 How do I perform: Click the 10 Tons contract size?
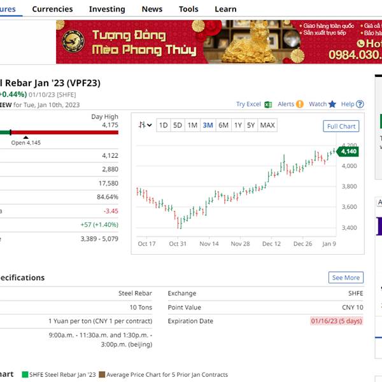(141, 308)
